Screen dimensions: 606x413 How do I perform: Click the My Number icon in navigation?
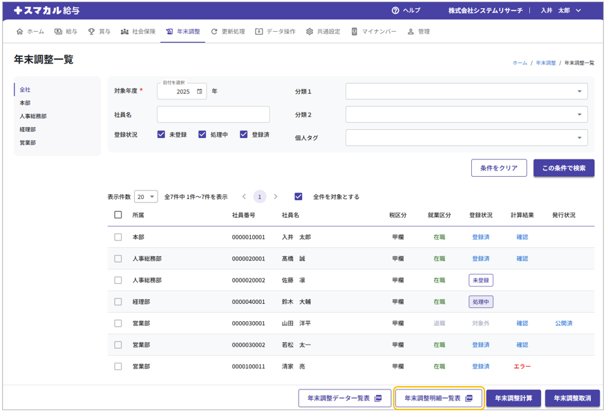pyautogui.click(x=354, y=32)
